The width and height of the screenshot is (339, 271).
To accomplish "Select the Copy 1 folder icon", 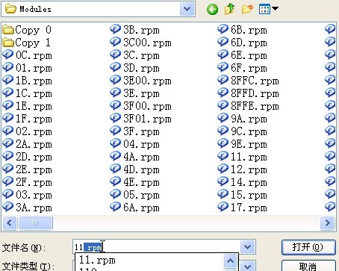I will click(x=8, y=43).
